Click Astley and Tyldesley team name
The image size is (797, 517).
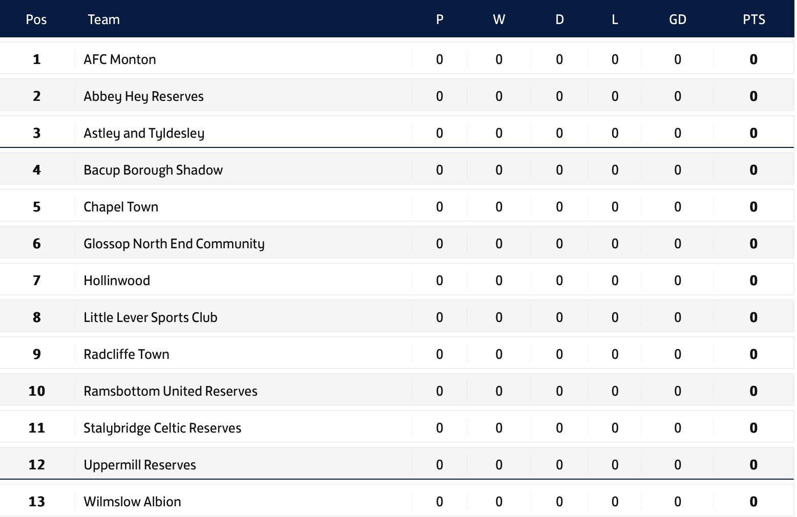tap(144, 133)
